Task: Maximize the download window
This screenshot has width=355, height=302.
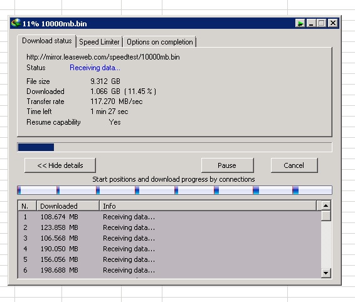Action: (321, 23)
